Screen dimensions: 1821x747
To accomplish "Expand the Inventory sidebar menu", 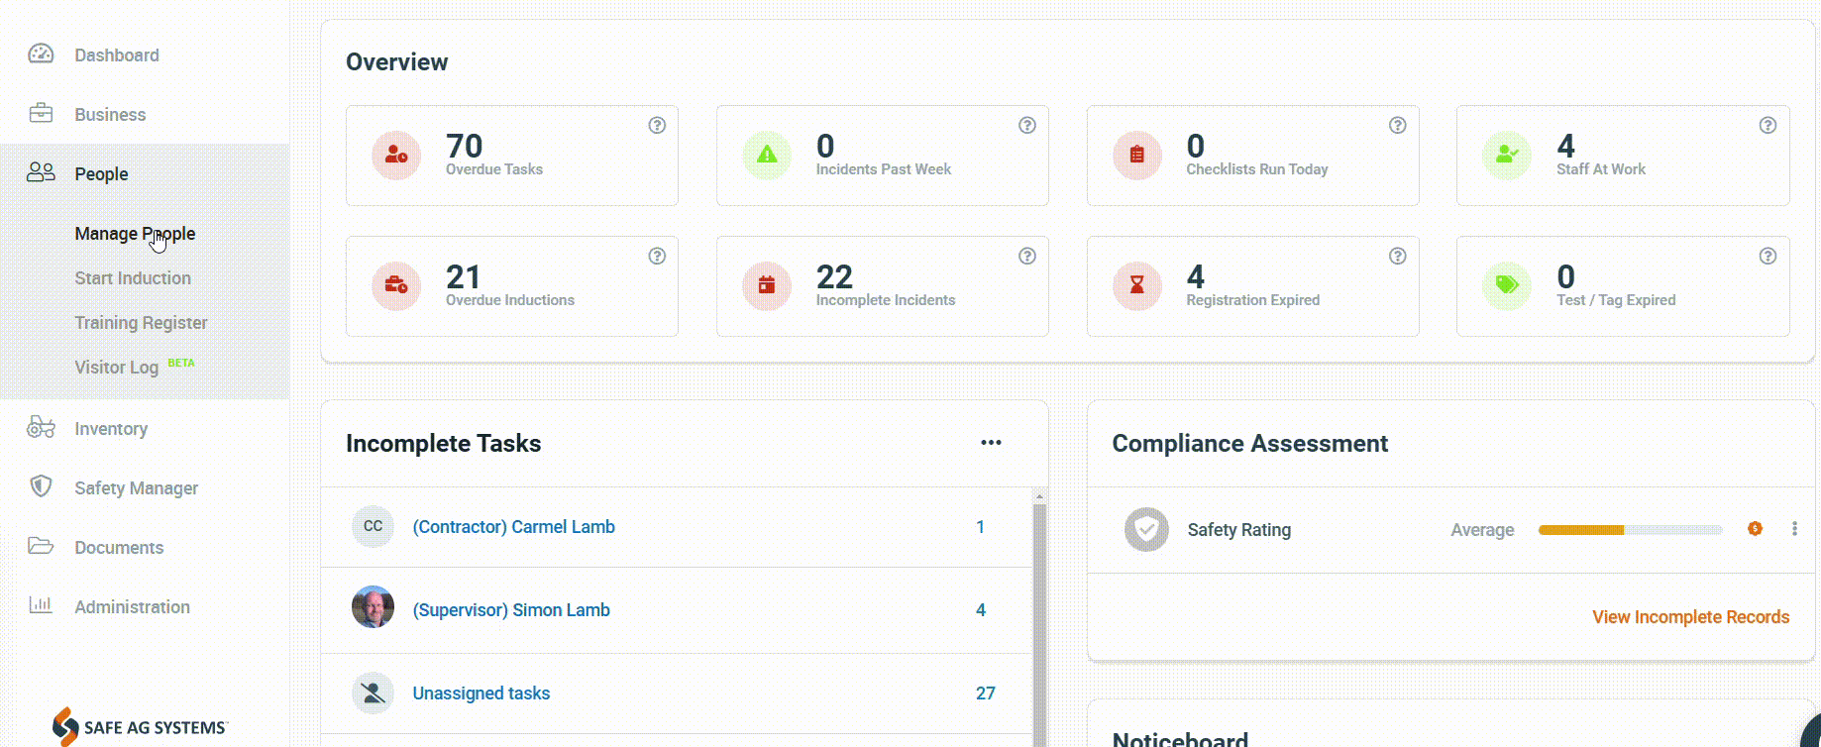I will tap(111, 429).
